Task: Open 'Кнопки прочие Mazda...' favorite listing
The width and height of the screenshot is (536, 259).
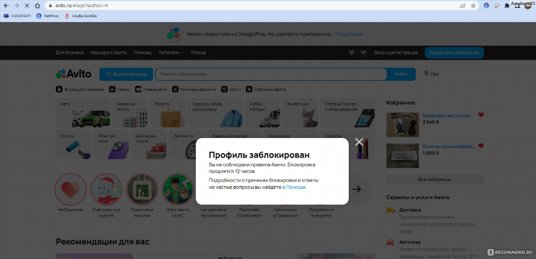Action: click(x=449, y=147)
